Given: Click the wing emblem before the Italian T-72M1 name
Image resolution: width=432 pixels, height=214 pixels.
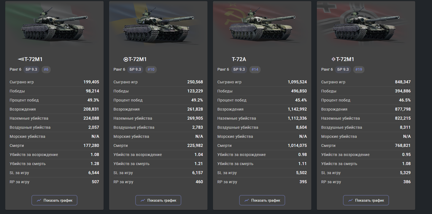Looking at the screenshot, I should pos(21,59).
